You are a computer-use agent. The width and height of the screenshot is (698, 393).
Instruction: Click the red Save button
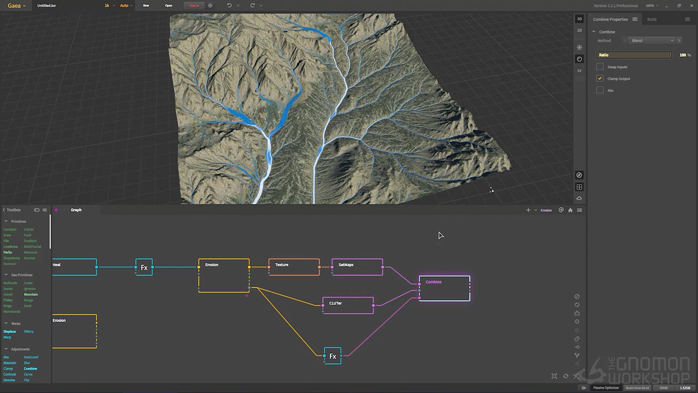(x=194, y=5)
